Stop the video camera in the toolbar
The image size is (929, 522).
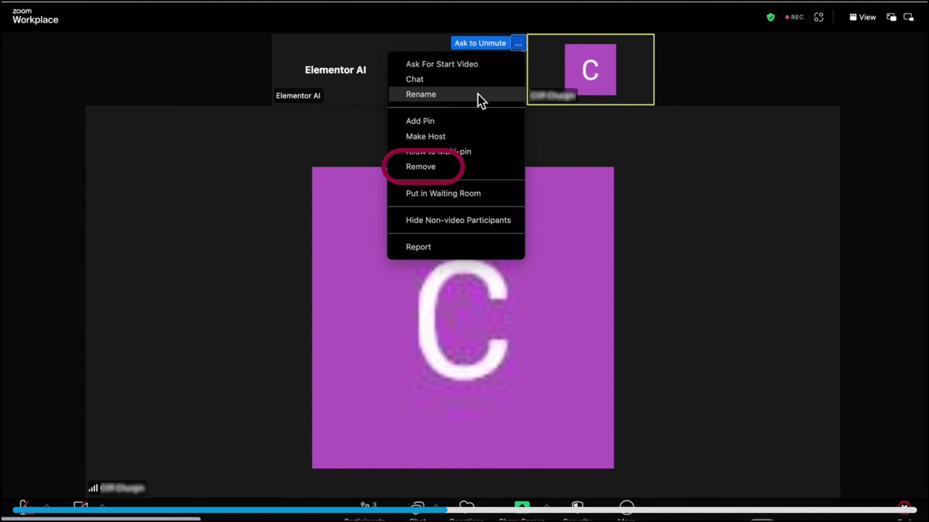[x=80, y=507]
